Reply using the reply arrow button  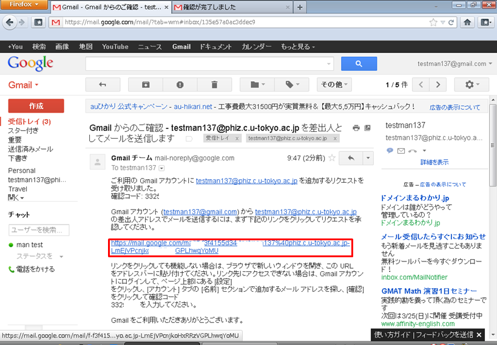[351, 158]
